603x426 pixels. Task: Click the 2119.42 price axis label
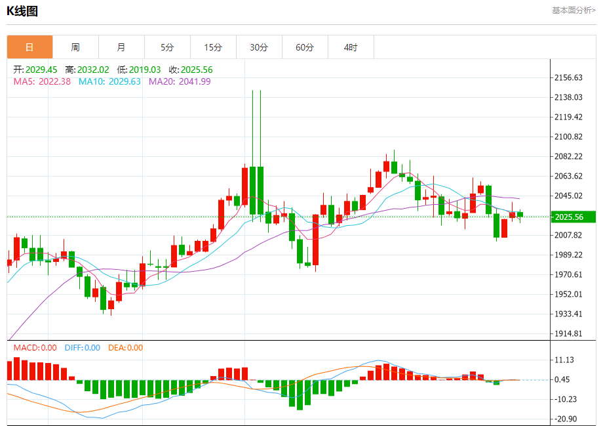tap(568, 117)
